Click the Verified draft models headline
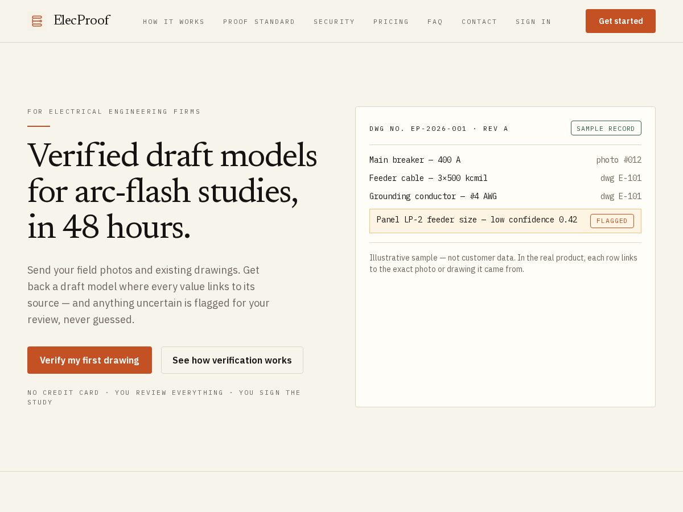The width and height of the screenshot is (683, 512). point(172,191)
